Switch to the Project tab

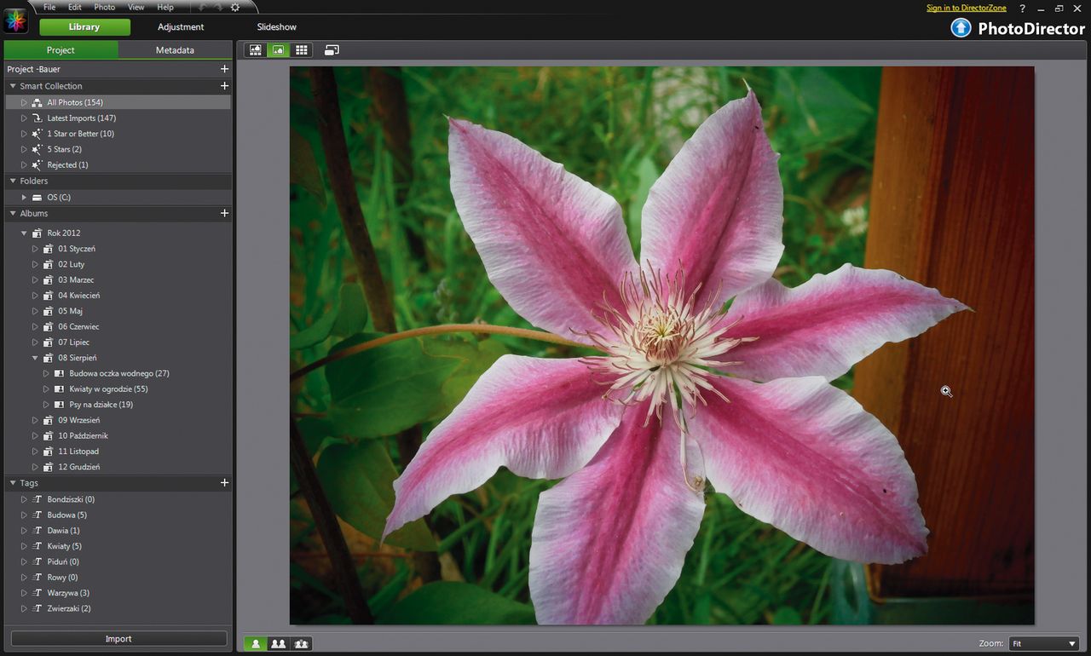pos(61,50)
